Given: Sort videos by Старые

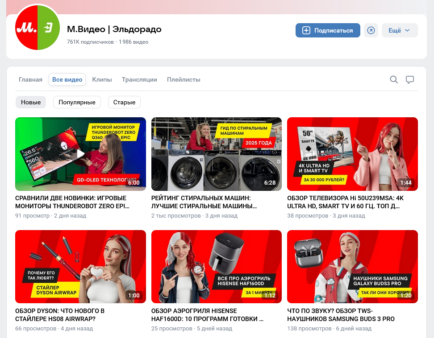Looking at the screenshot, I should (x=124, y=102).
